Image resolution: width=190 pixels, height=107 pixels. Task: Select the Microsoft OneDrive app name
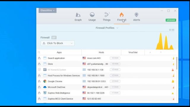[56, 87]
